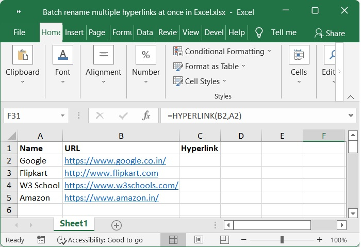Click the Share button
Screen dimensions: 361x247
click(x=330, y=32)
